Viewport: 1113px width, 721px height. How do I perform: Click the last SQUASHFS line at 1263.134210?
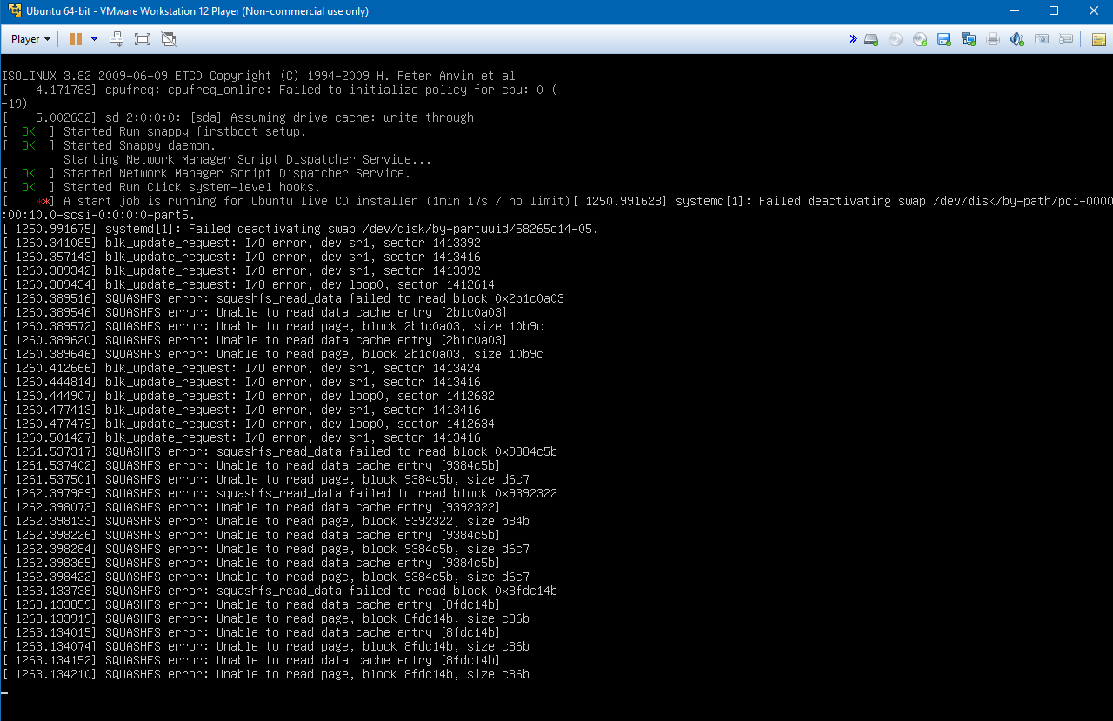(x=265, y=674)
